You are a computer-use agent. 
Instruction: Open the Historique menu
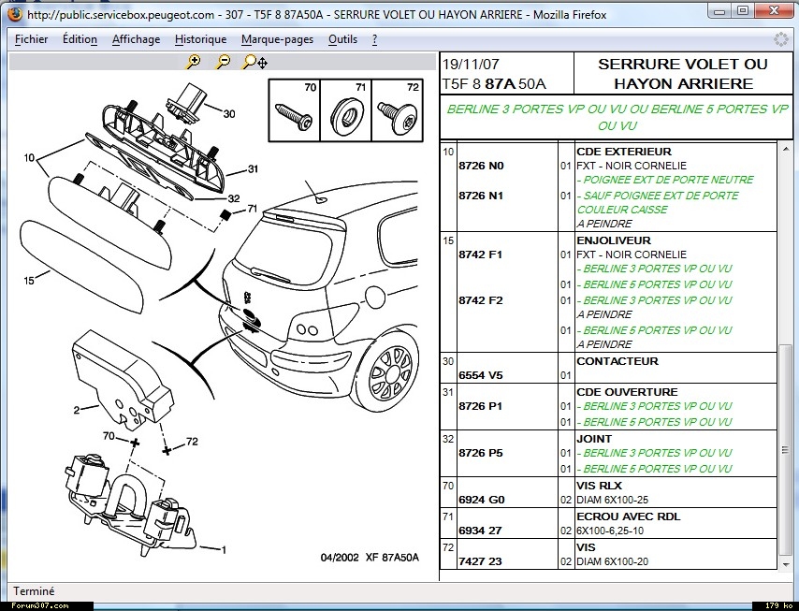click(x=201, y=39)
